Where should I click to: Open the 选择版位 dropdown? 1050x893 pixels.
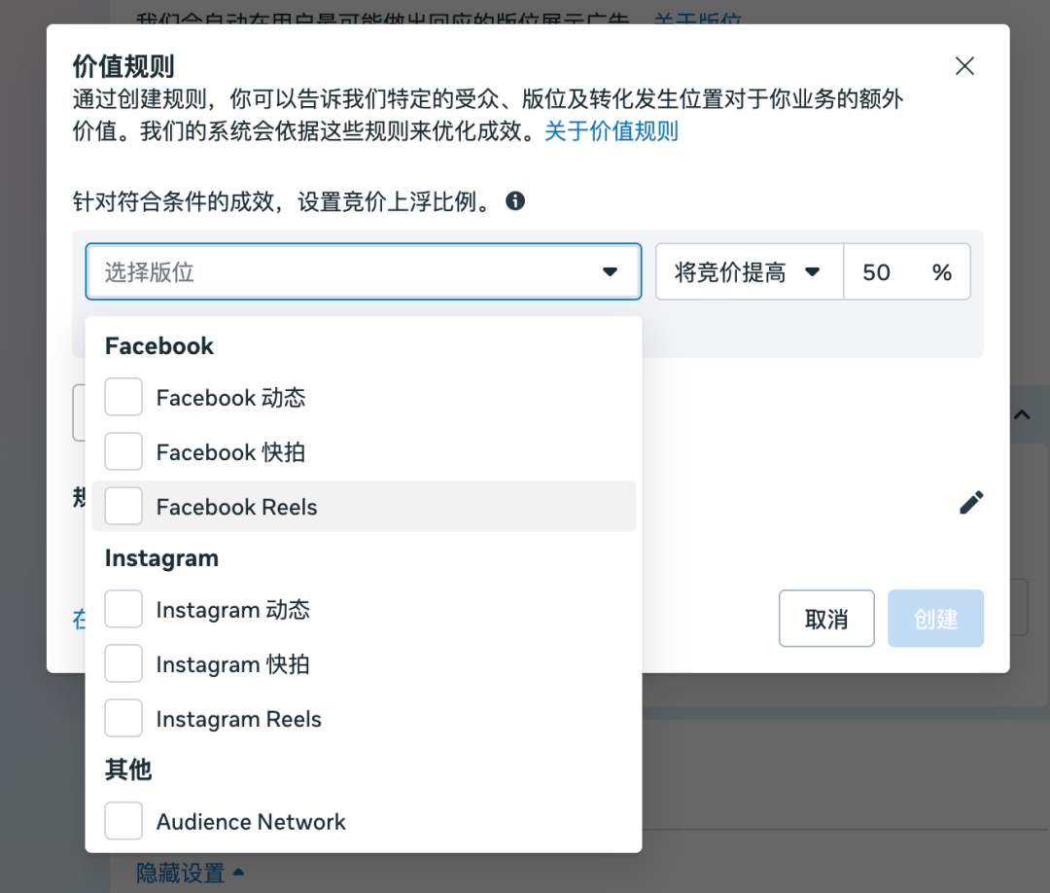(x=363, y=271)
